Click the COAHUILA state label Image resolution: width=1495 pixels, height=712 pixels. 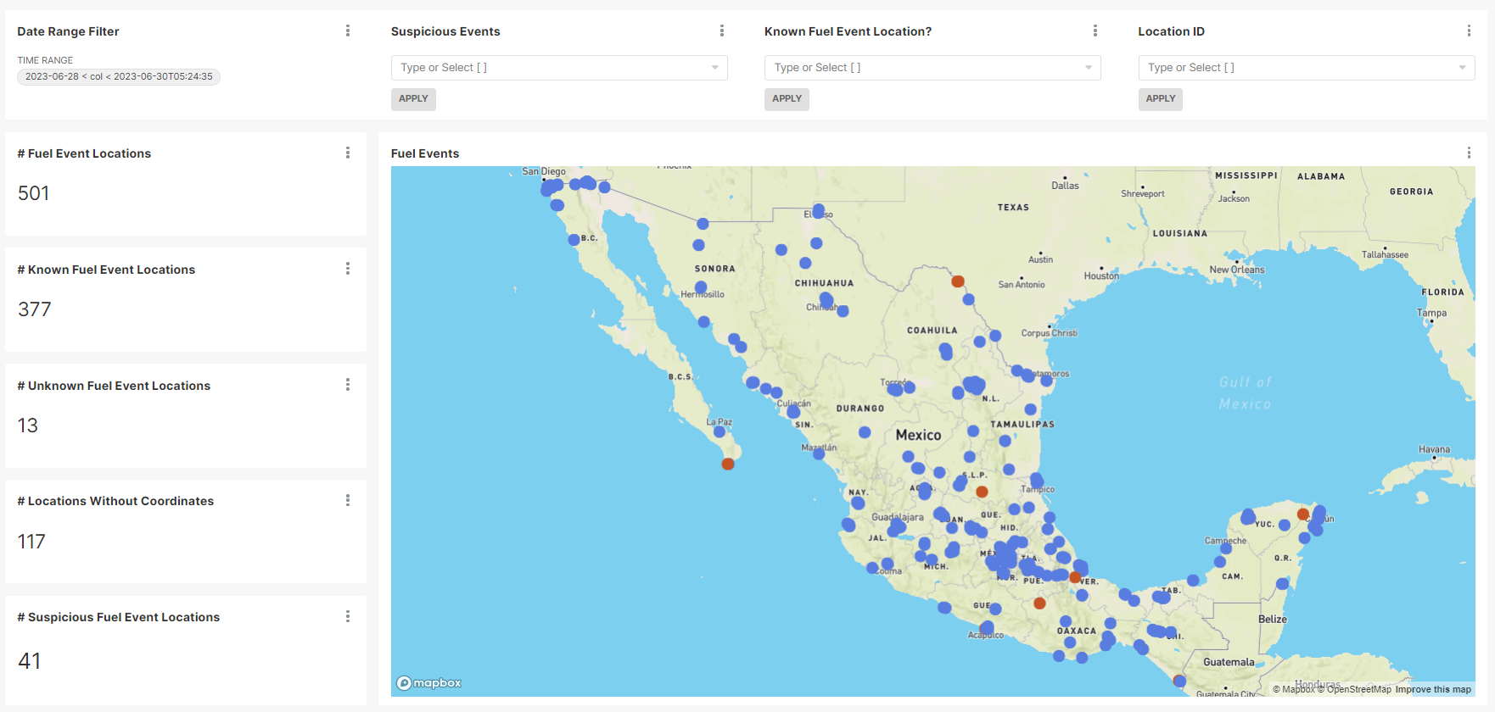pyautogui.click(x=932, y=331)
